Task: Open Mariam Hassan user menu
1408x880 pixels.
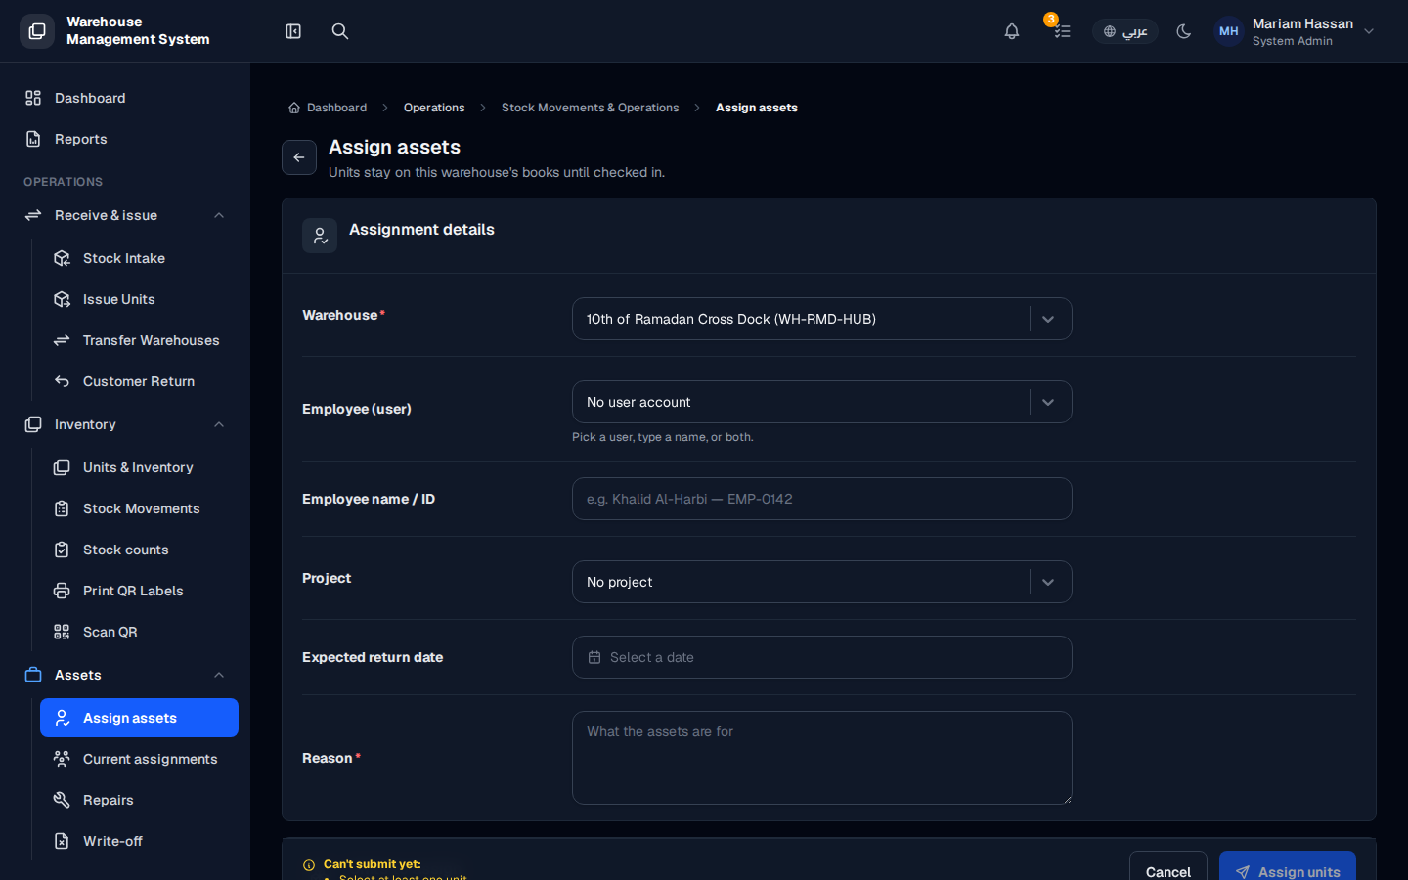Action: (x=1296, y=31)
